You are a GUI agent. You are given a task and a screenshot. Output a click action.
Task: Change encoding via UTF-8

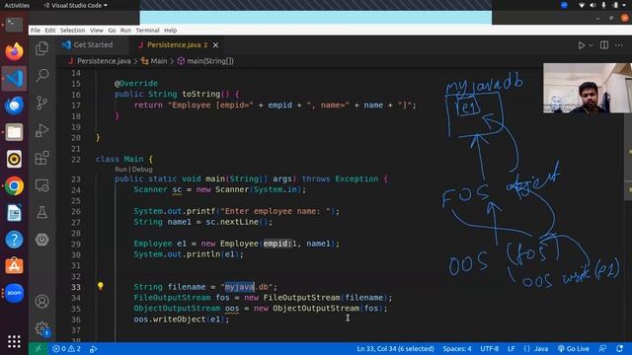coord(489,348)
